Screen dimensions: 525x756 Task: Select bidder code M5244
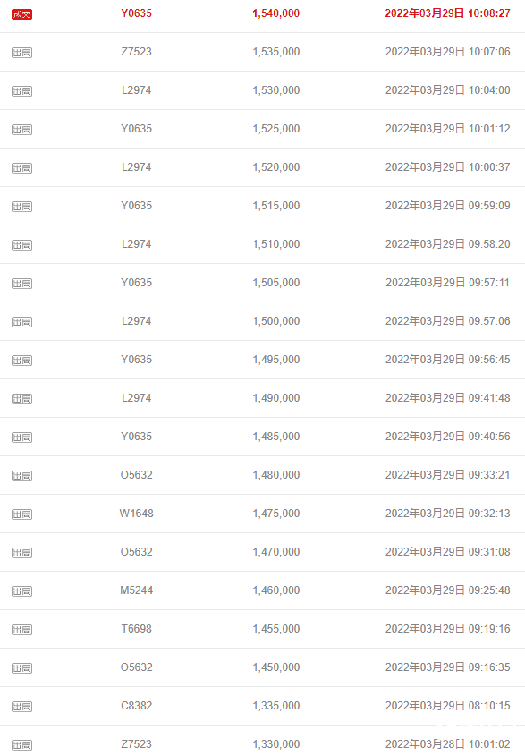point(137,590)
